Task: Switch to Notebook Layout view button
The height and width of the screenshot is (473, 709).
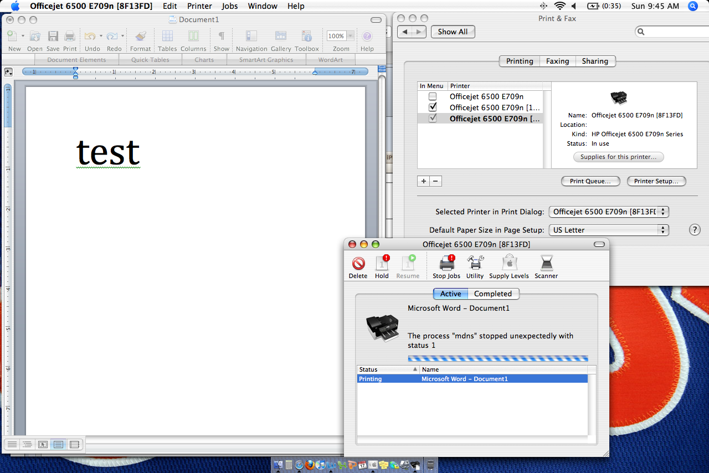Action: [x=74, y=444]
